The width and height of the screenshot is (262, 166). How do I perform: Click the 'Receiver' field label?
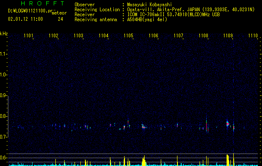(85, 15)
